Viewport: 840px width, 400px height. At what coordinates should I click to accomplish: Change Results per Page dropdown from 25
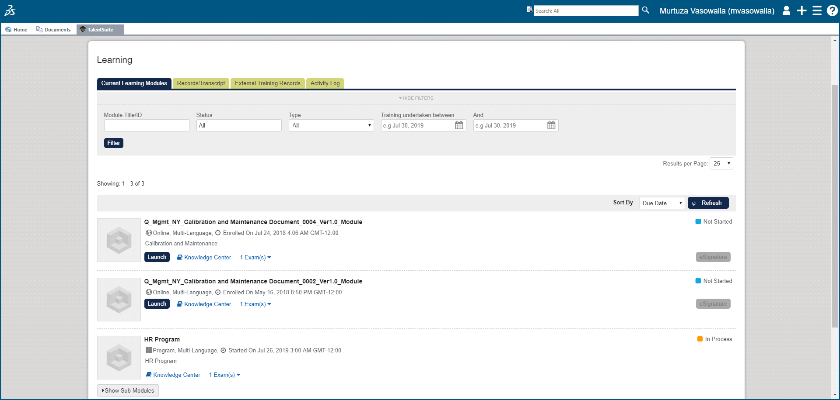(721, 163)
